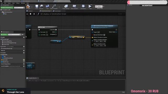This screenshot has width=168, height=94.
Task: Add a new Event Dispatcher with plus button
Action: pos(24,64)
